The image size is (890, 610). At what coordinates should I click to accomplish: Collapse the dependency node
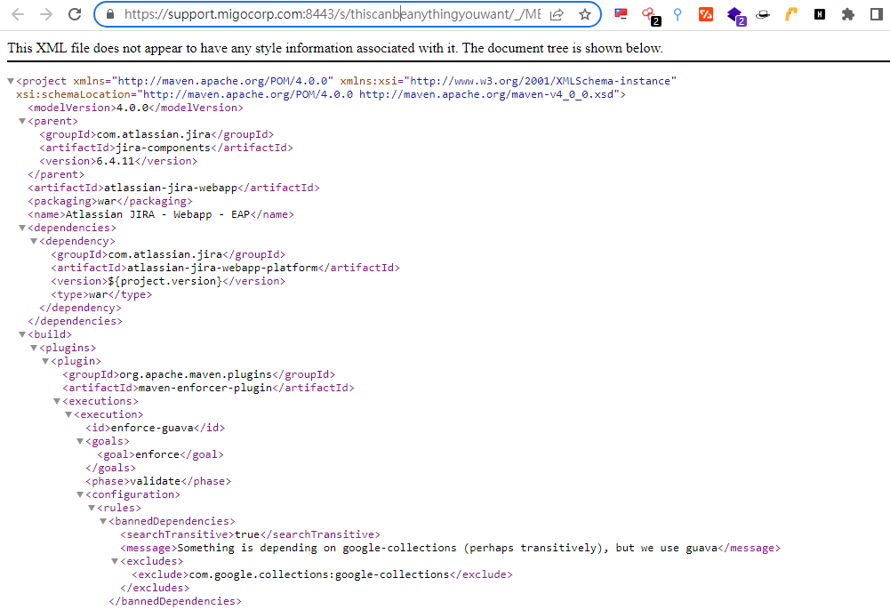pos(34,241)
